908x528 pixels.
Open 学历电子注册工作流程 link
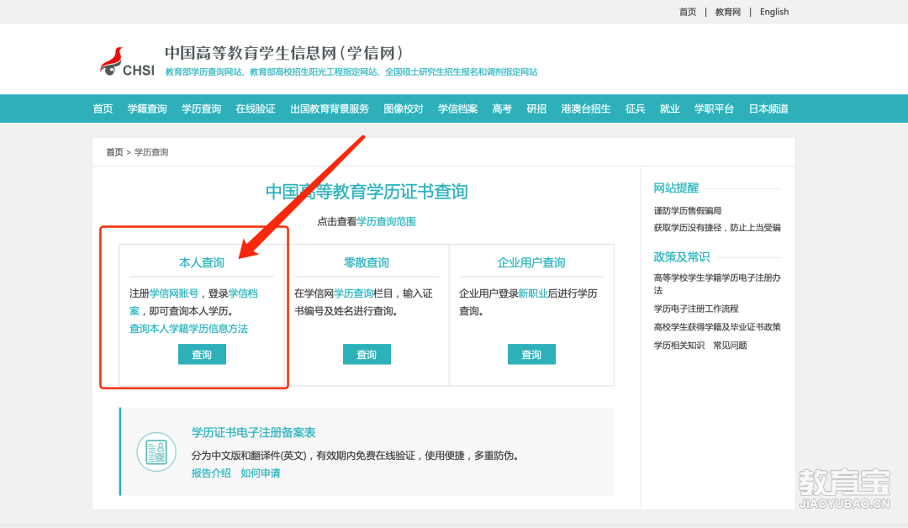point(696,309)
